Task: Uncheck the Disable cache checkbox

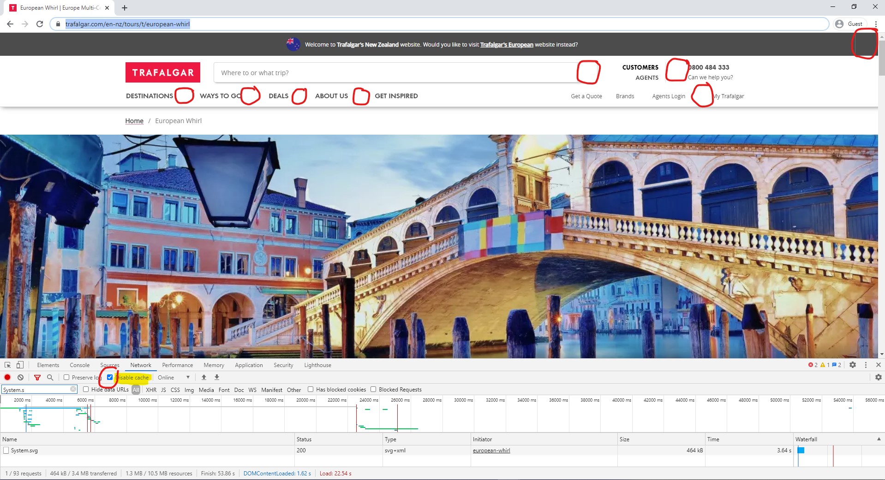Action: point(110,377)
